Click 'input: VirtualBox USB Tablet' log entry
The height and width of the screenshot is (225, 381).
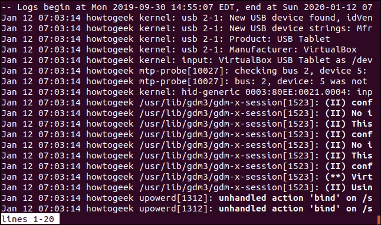[x=187, y=60]
